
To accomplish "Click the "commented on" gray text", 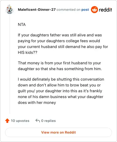I will pos(68,10).
